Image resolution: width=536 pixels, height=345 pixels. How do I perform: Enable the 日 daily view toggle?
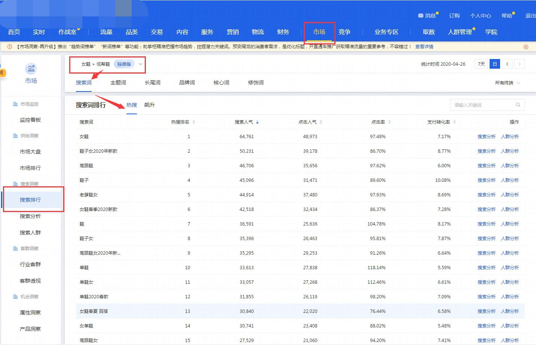[x=494, y=64]
